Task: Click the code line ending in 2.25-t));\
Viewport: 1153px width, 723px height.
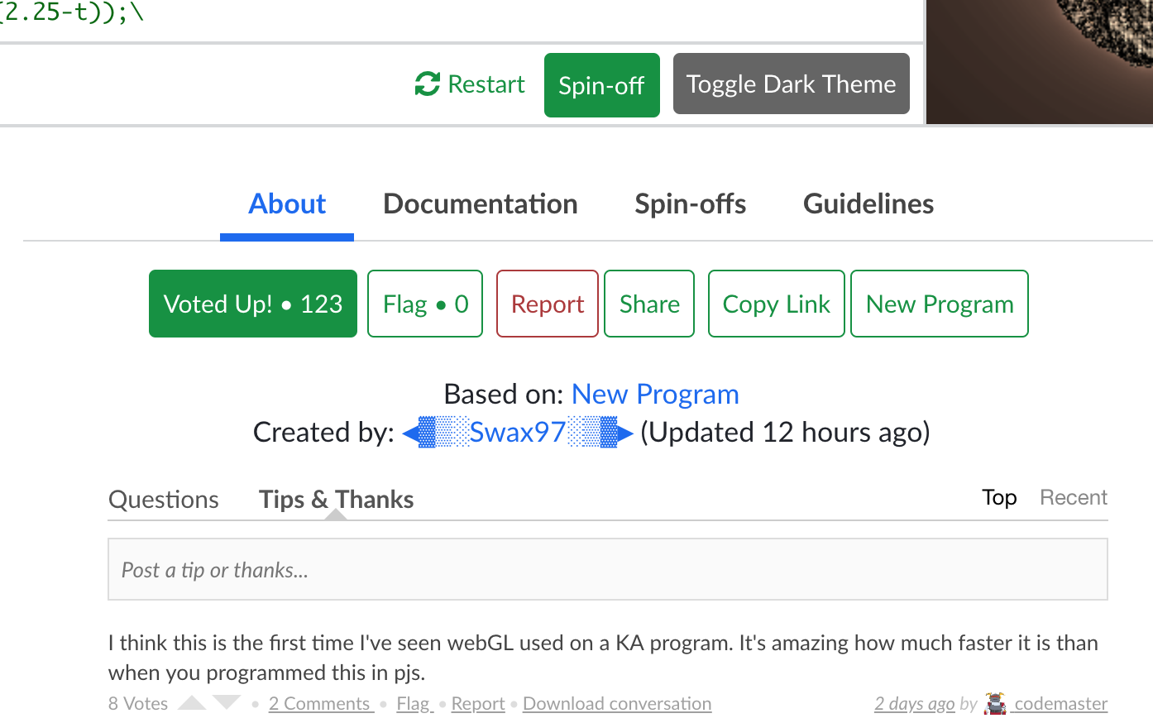Action: tap(72, 12)
